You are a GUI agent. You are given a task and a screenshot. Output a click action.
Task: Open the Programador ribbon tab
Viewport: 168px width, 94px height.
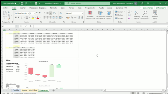(x=90, y=8)
